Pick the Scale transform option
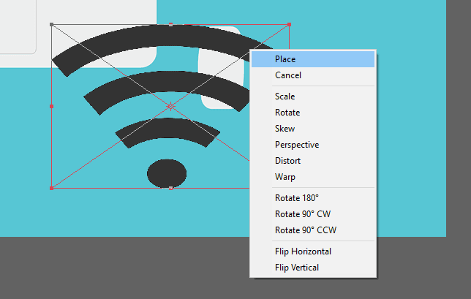 (313, 96)
